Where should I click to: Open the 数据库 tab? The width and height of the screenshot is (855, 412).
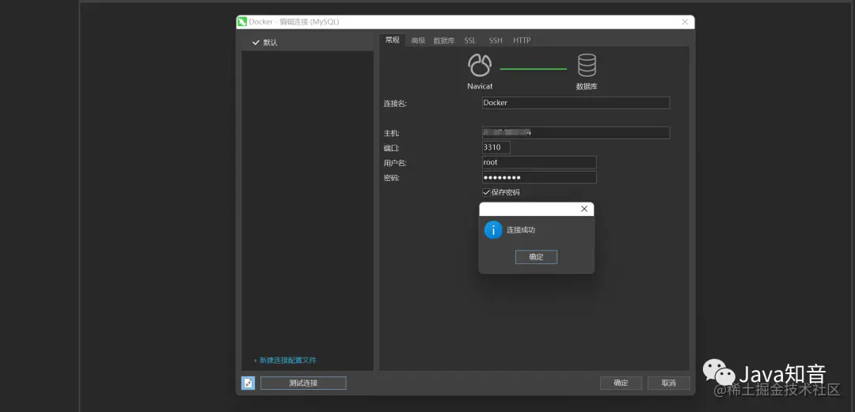point(444,40)
